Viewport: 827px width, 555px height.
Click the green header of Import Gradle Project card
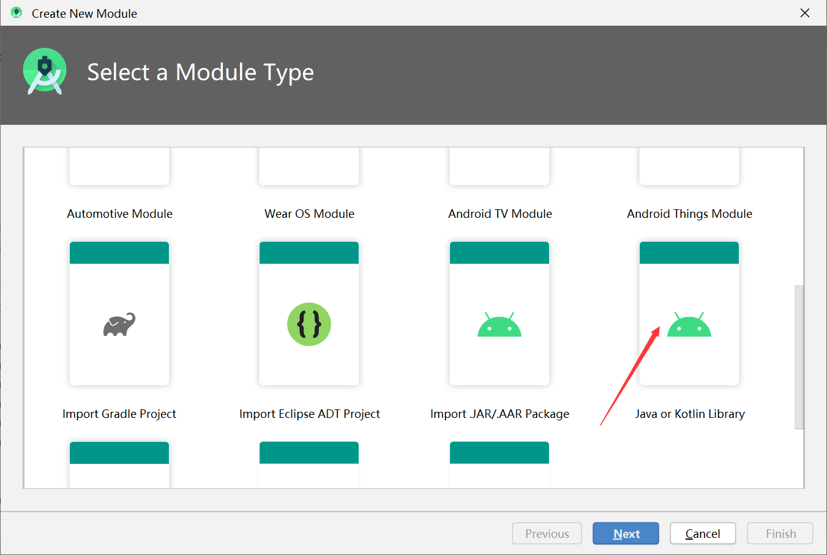pyautogui.click(x=119, y=253)
